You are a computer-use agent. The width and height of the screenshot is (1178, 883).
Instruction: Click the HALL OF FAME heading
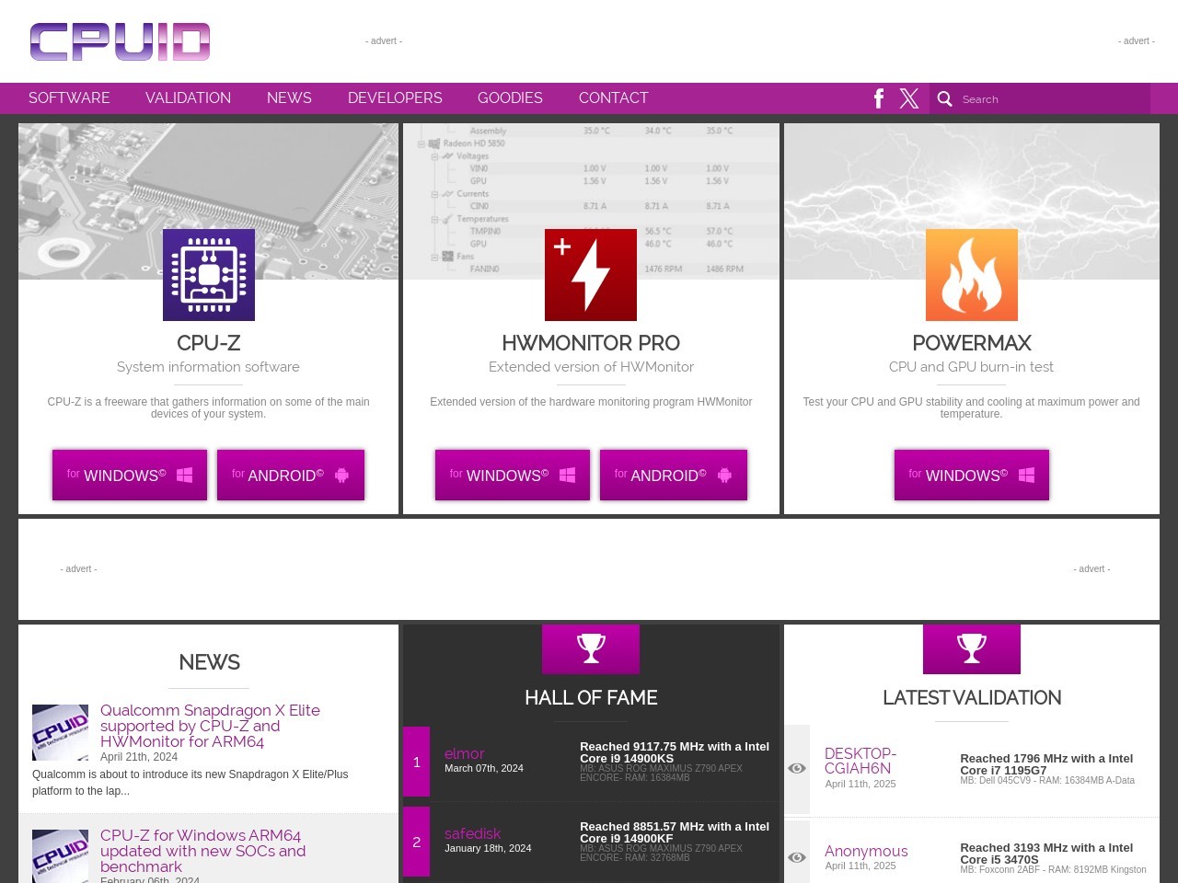pos(591,698)
